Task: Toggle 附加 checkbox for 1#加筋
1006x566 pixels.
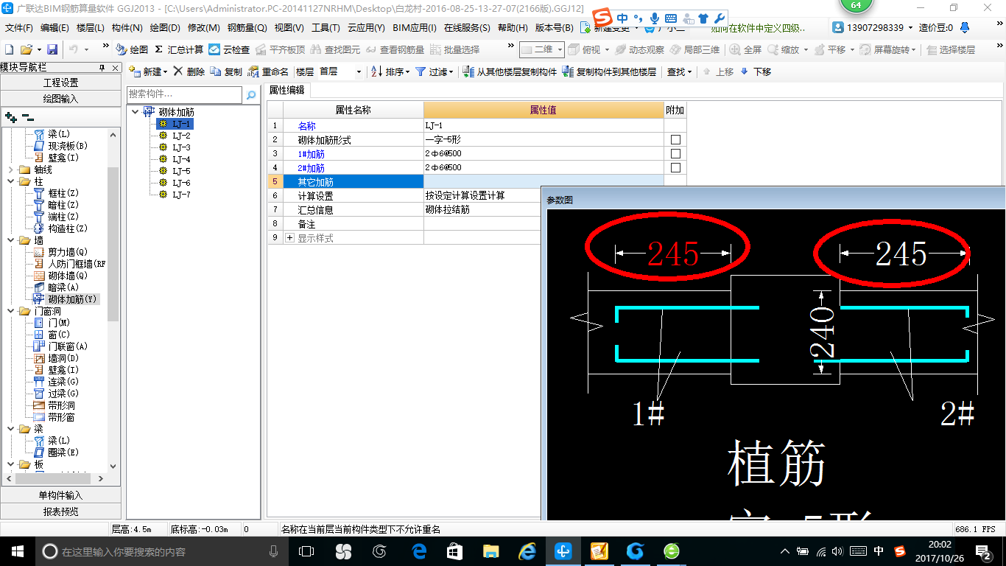Action: point(675,153)
